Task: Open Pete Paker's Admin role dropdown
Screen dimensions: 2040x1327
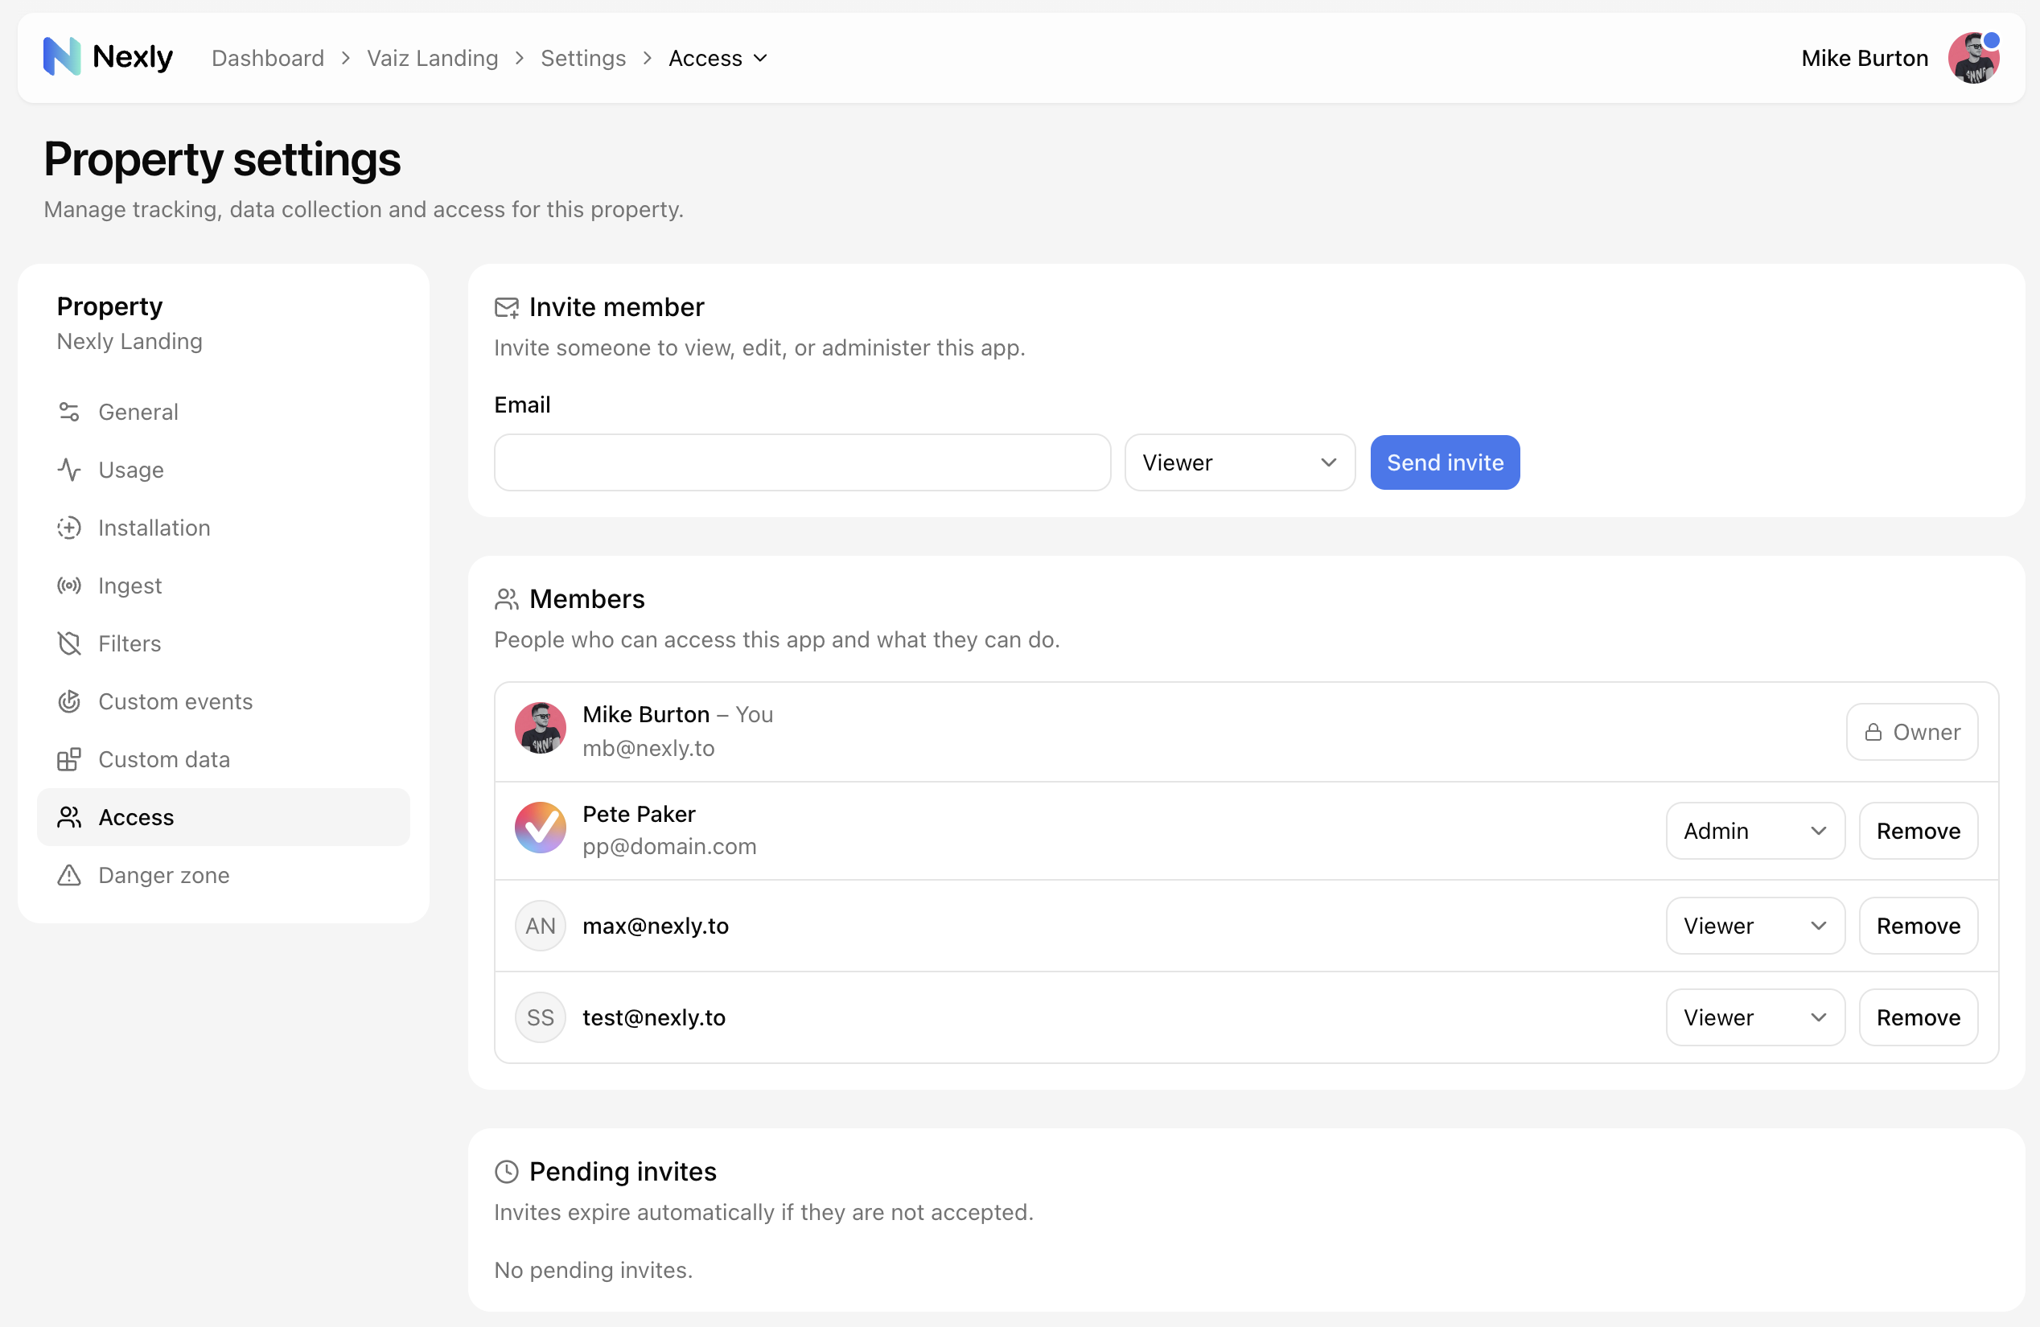Action: point(1754,831)
